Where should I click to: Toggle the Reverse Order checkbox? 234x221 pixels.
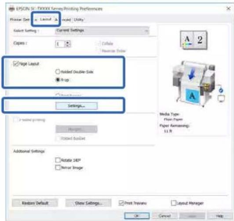point(99,51)
